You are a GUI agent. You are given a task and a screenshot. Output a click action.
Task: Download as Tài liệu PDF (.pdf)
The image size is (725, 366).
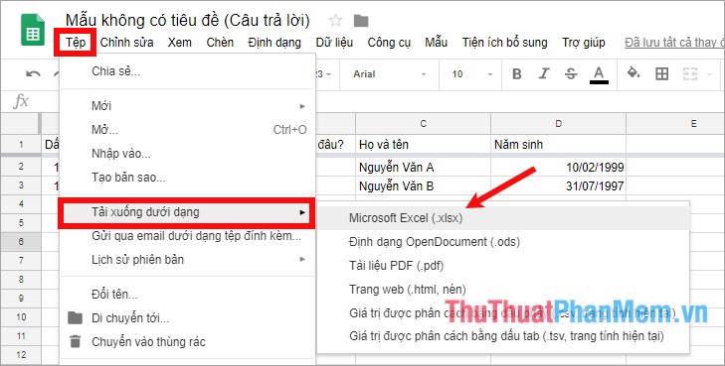coord(503,266)
